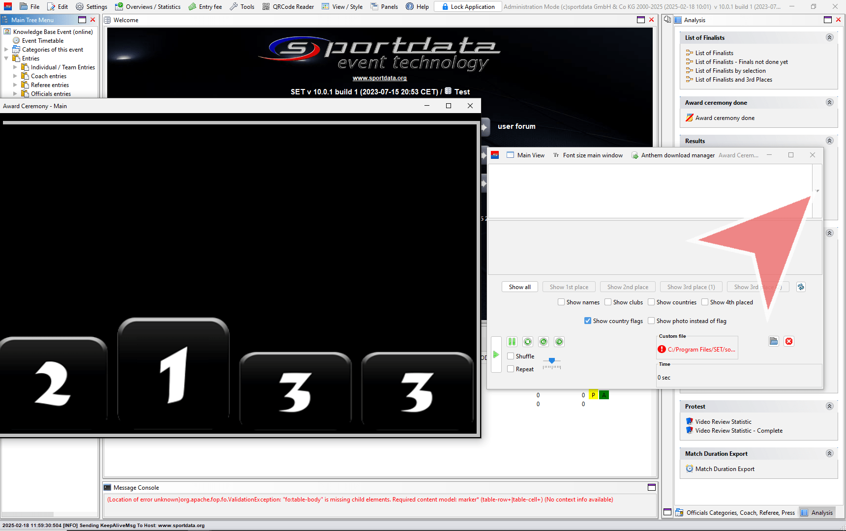The image size is (846, 531).
Task: Pause the anthem playback
Action: (512, 342)
